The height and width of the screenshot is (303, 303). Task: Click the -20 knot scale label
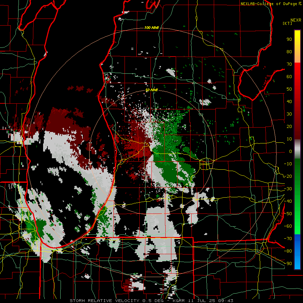click(288, 176)
